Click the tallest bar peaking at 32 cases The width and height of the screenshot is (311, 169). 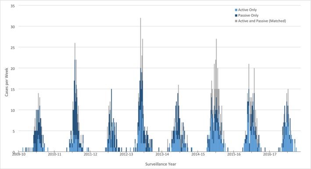click(141, 84)
